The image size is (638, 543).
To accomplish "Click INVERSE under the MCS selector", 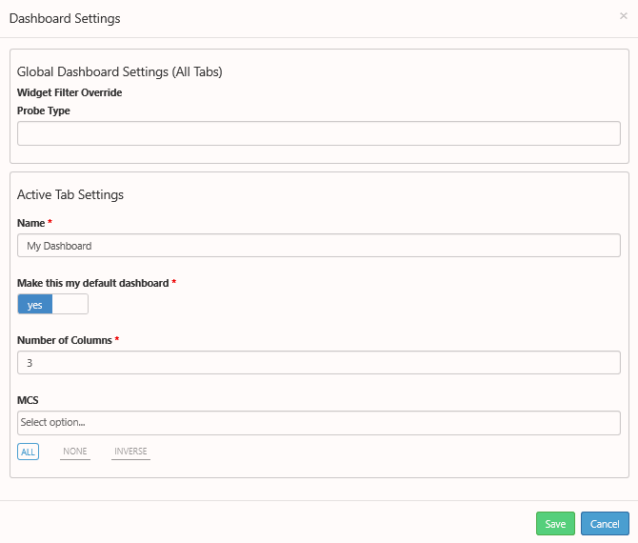I will point(130,452).
